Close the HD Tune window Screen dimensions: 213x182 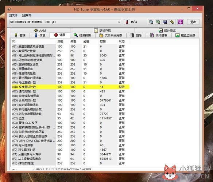coord(197,8)
